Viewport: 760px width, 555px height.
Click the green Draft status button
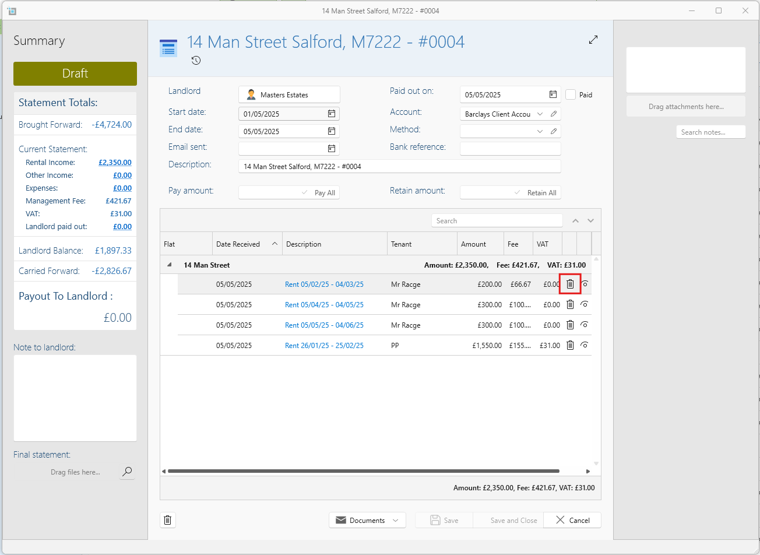pos(75,73)
